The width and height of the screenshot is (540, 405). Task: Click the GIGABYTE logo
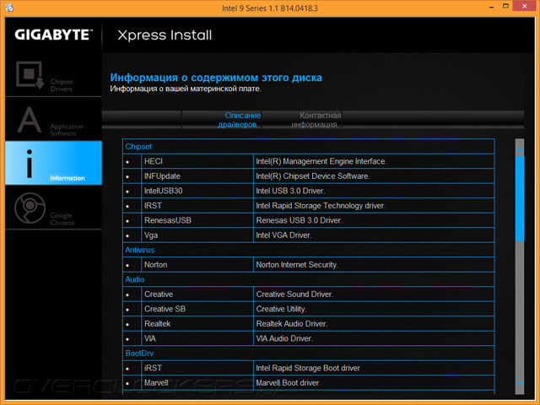54,35
